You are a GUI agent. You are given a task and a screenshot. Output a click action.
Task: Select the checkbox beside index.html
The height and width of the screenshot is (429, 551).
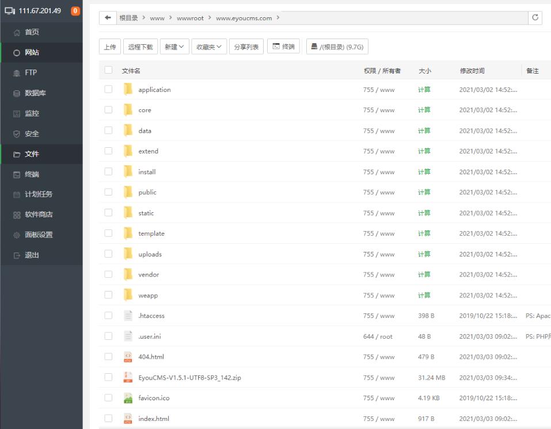(108, 419)
